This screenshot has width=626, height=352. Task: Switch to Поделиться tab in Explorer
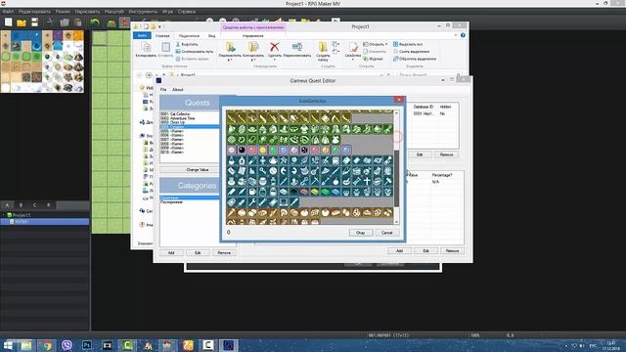click(189, 35)
